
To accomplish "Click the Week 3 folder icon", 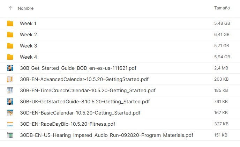I will click(10, 46).
